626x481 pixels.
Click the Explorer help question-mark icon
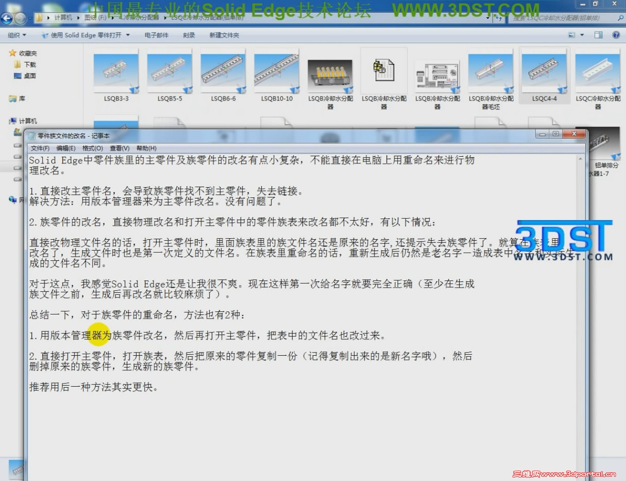click(616, 35)
